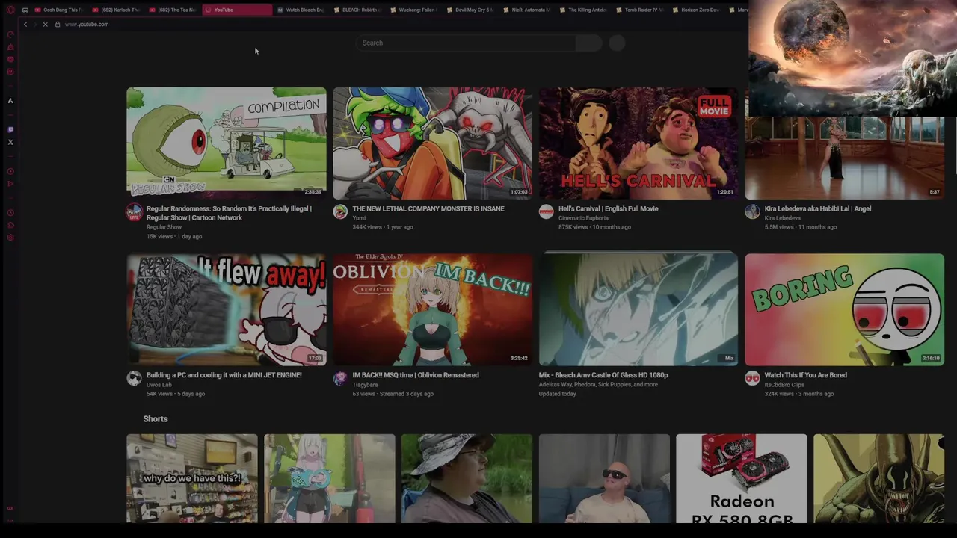Open the Opera menu logo icon
The height and width of the screenshot is (538, 957).
(x=10, y=10)
